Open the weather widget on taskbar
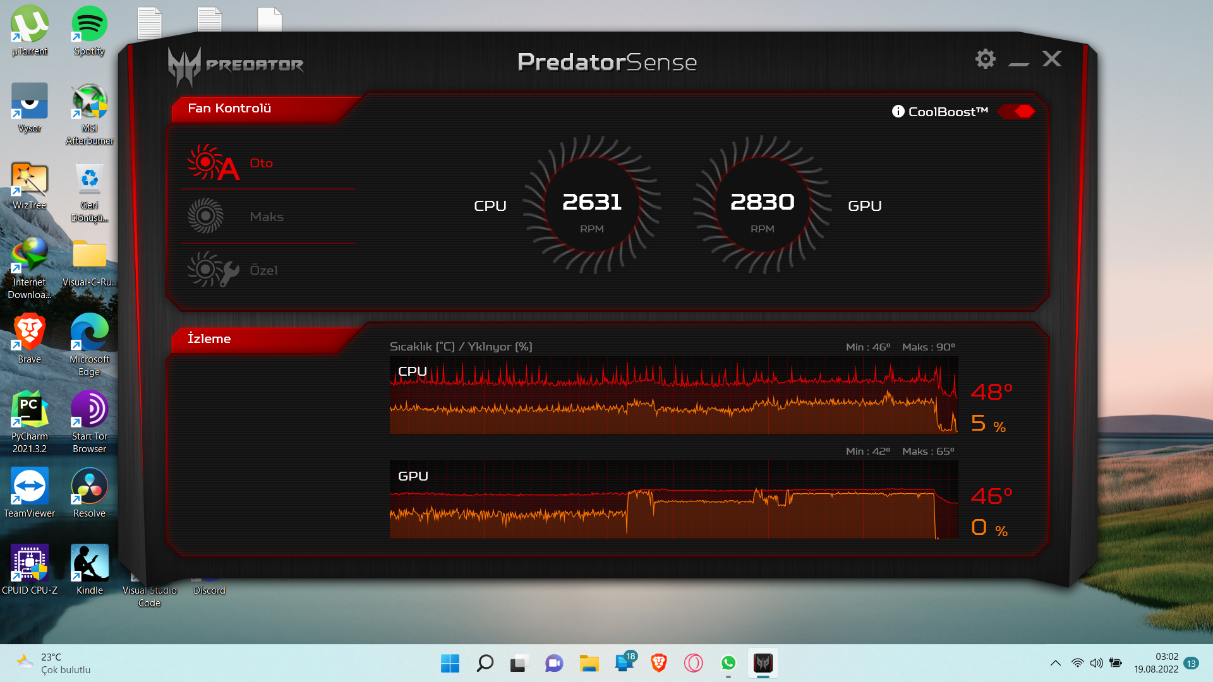 pos(54,663)
